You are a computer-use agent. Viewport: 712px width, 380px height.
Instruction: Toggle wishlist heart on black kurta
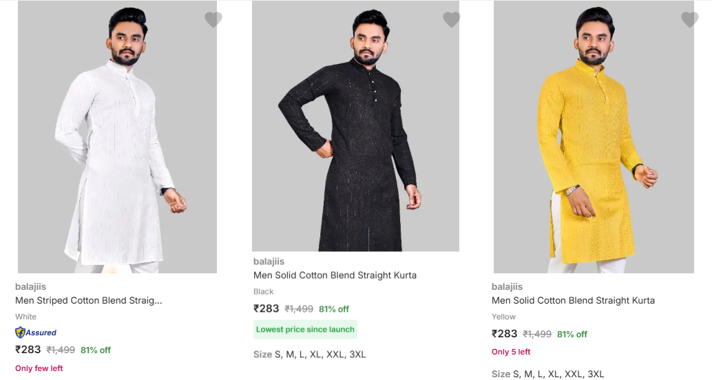[x=451, y=20]
